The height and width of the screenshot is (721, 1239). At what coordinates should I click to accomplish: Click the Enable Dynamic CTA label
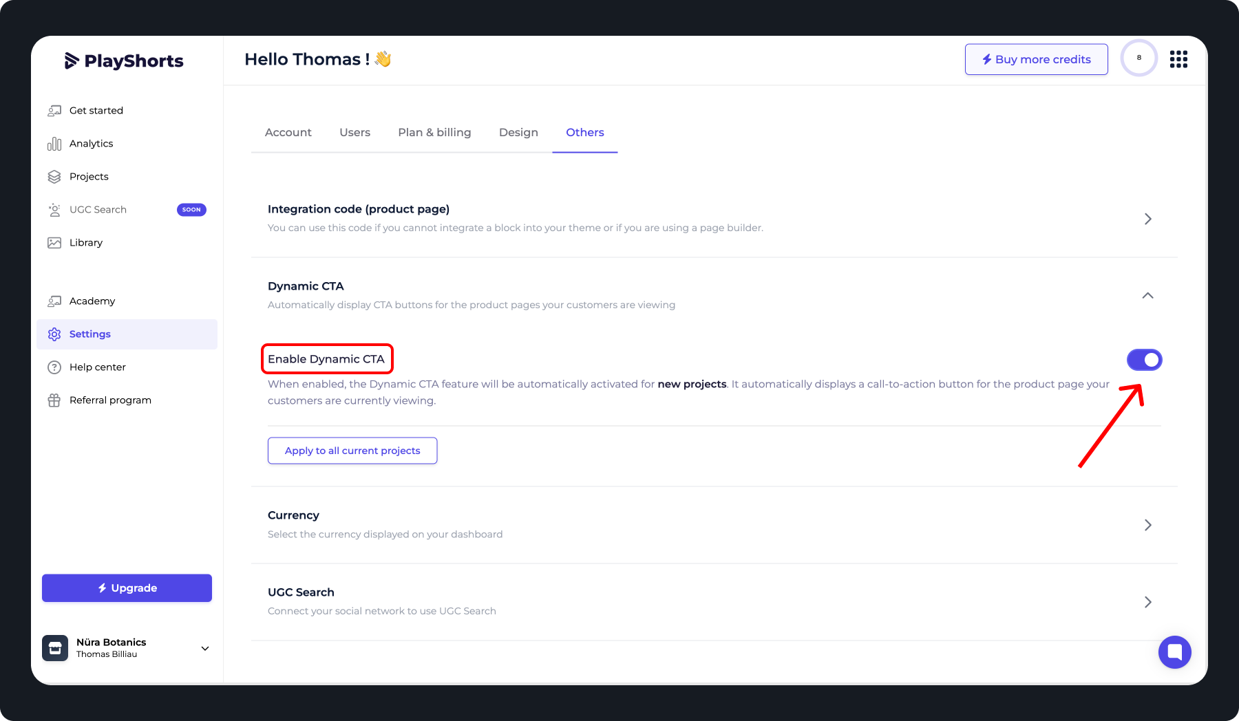[326, 359]
